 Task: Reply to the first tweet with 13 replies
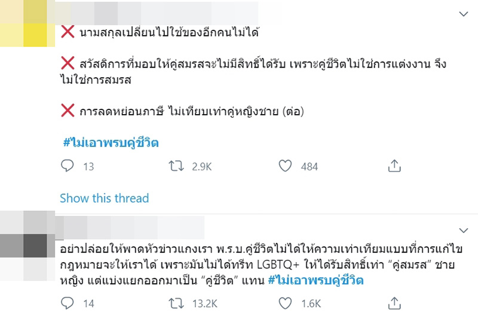66,167
